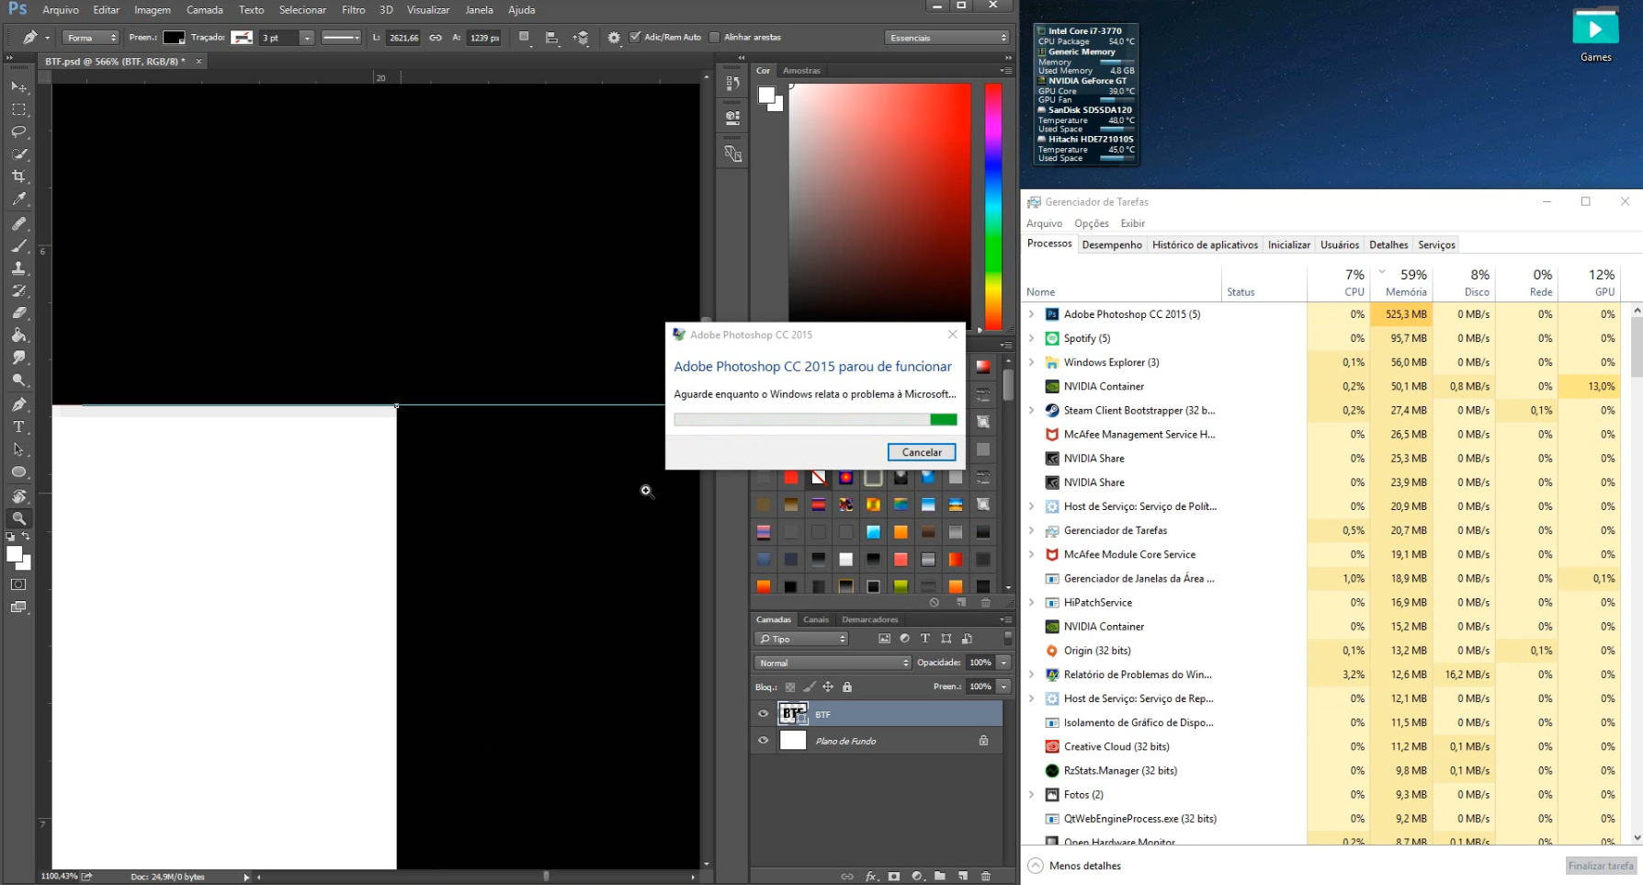Screen dimensions: 1643x885
Task: Select the Zoom tool in the toolbar
Action: click(18, 518)
